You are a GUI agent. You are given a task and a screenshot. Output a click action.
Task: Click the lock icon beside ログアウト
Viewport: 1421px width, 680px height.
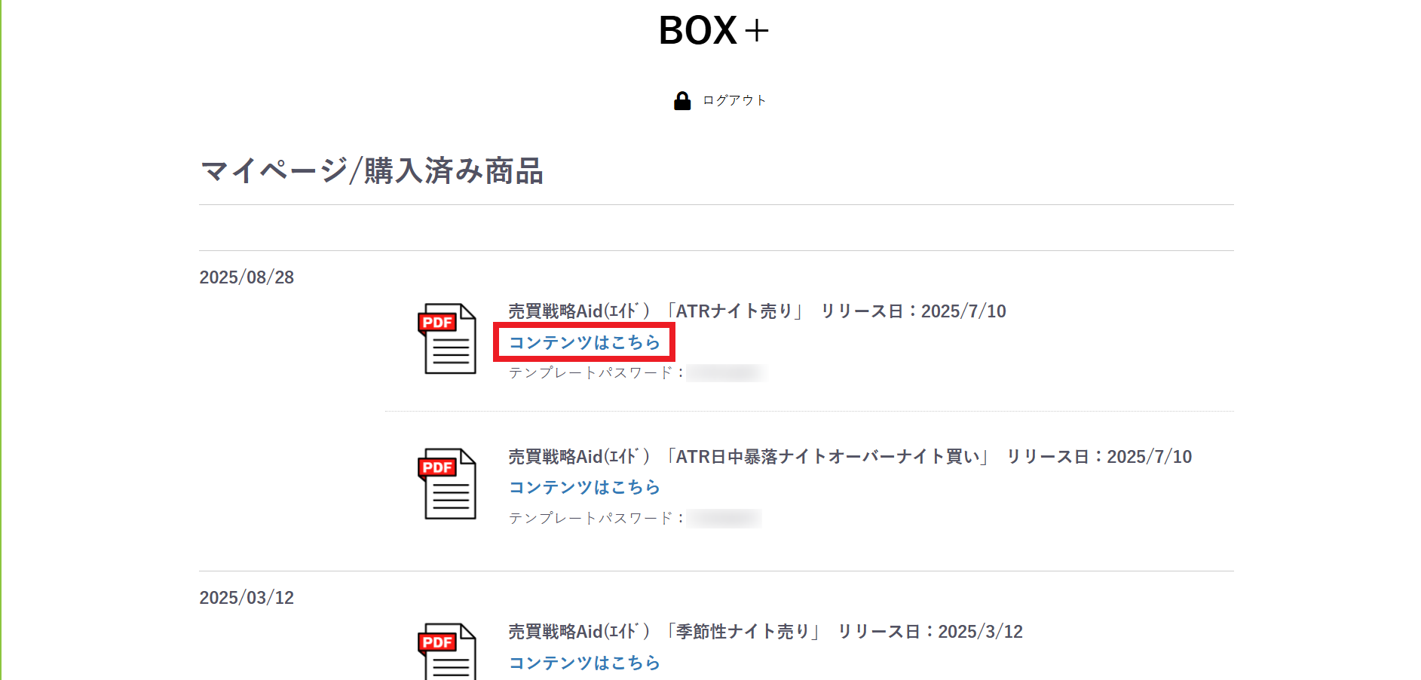pyautogui.click(x=681, y=101)
